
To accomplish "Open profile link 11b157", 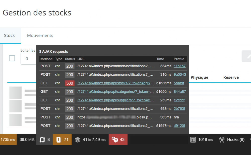I will pyautogui.click(x=180, y=66).
